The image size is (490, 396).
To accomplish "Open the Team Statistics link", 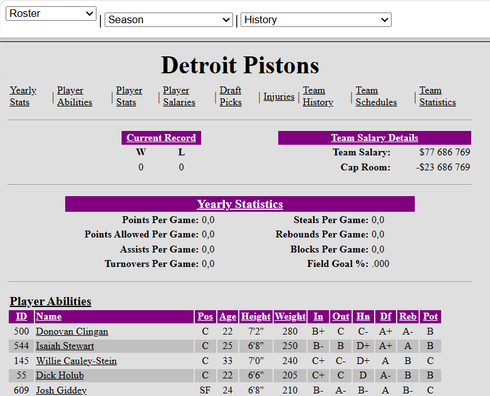I will (437, 96).
